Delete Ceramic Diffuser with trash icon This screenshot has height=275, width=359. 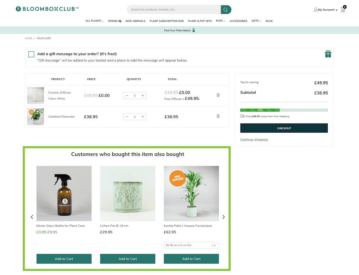point(218,95)
